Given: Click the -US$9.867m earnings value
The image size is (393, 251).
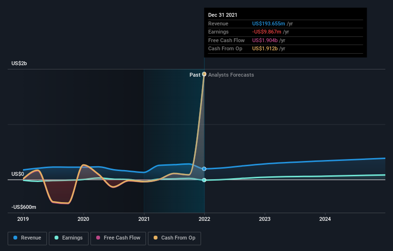Looking at the screenshot, I should pyautogui.click(x=267, y=32).
